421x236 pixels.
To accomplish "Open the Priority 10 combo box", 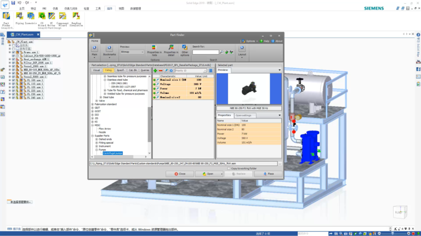I will [x=191, y=70].
